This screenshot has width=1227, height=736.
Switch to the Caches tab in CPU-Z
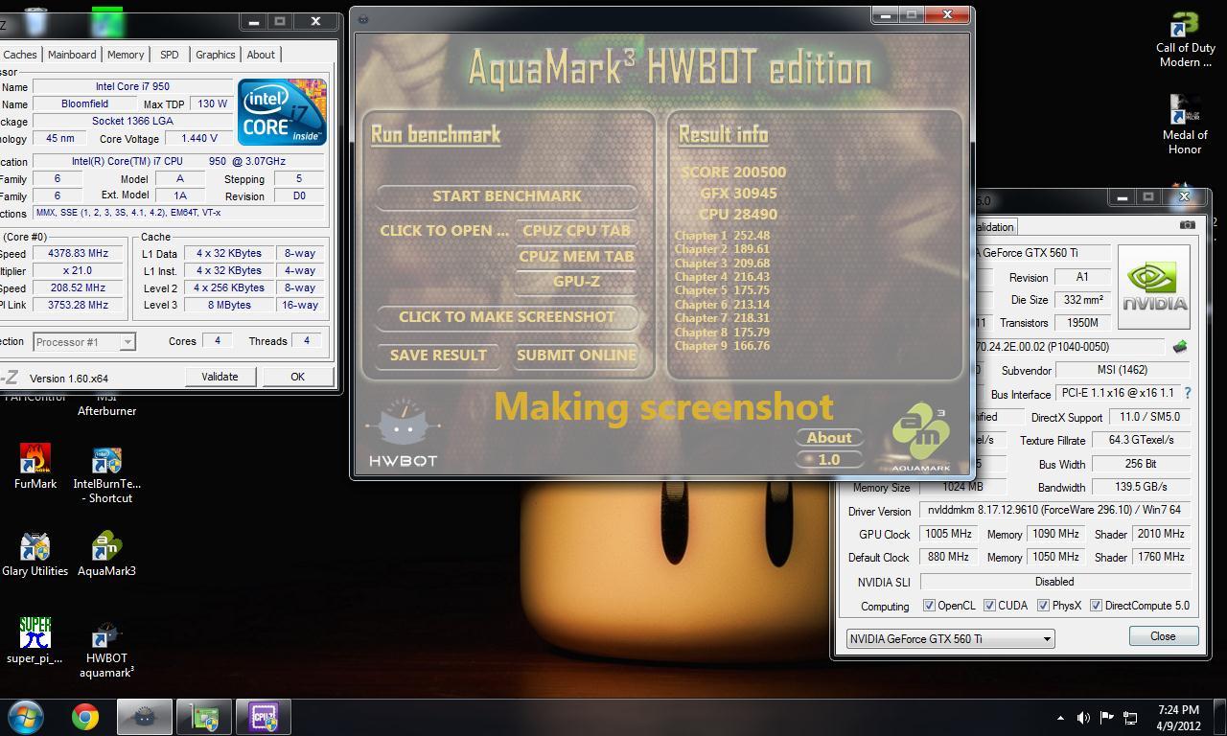19,55
